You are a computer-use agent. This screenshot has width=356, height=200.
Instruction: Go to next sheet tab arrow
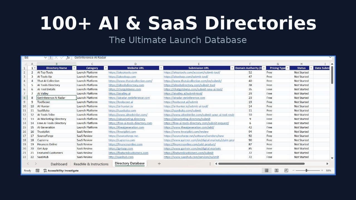(x=36, y=164)
